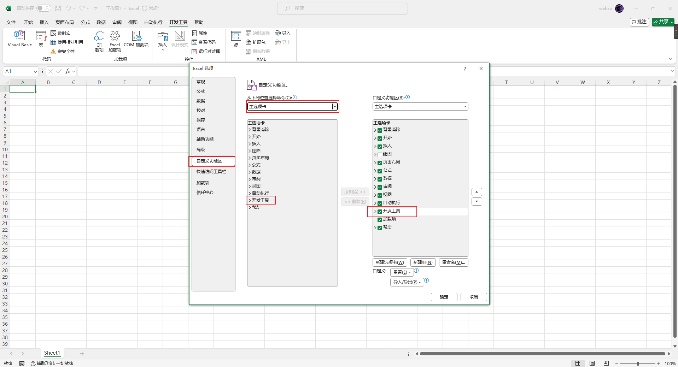Click the Insert Function fx icon
This screenshot has height=367, width=678.
[68, 71]
